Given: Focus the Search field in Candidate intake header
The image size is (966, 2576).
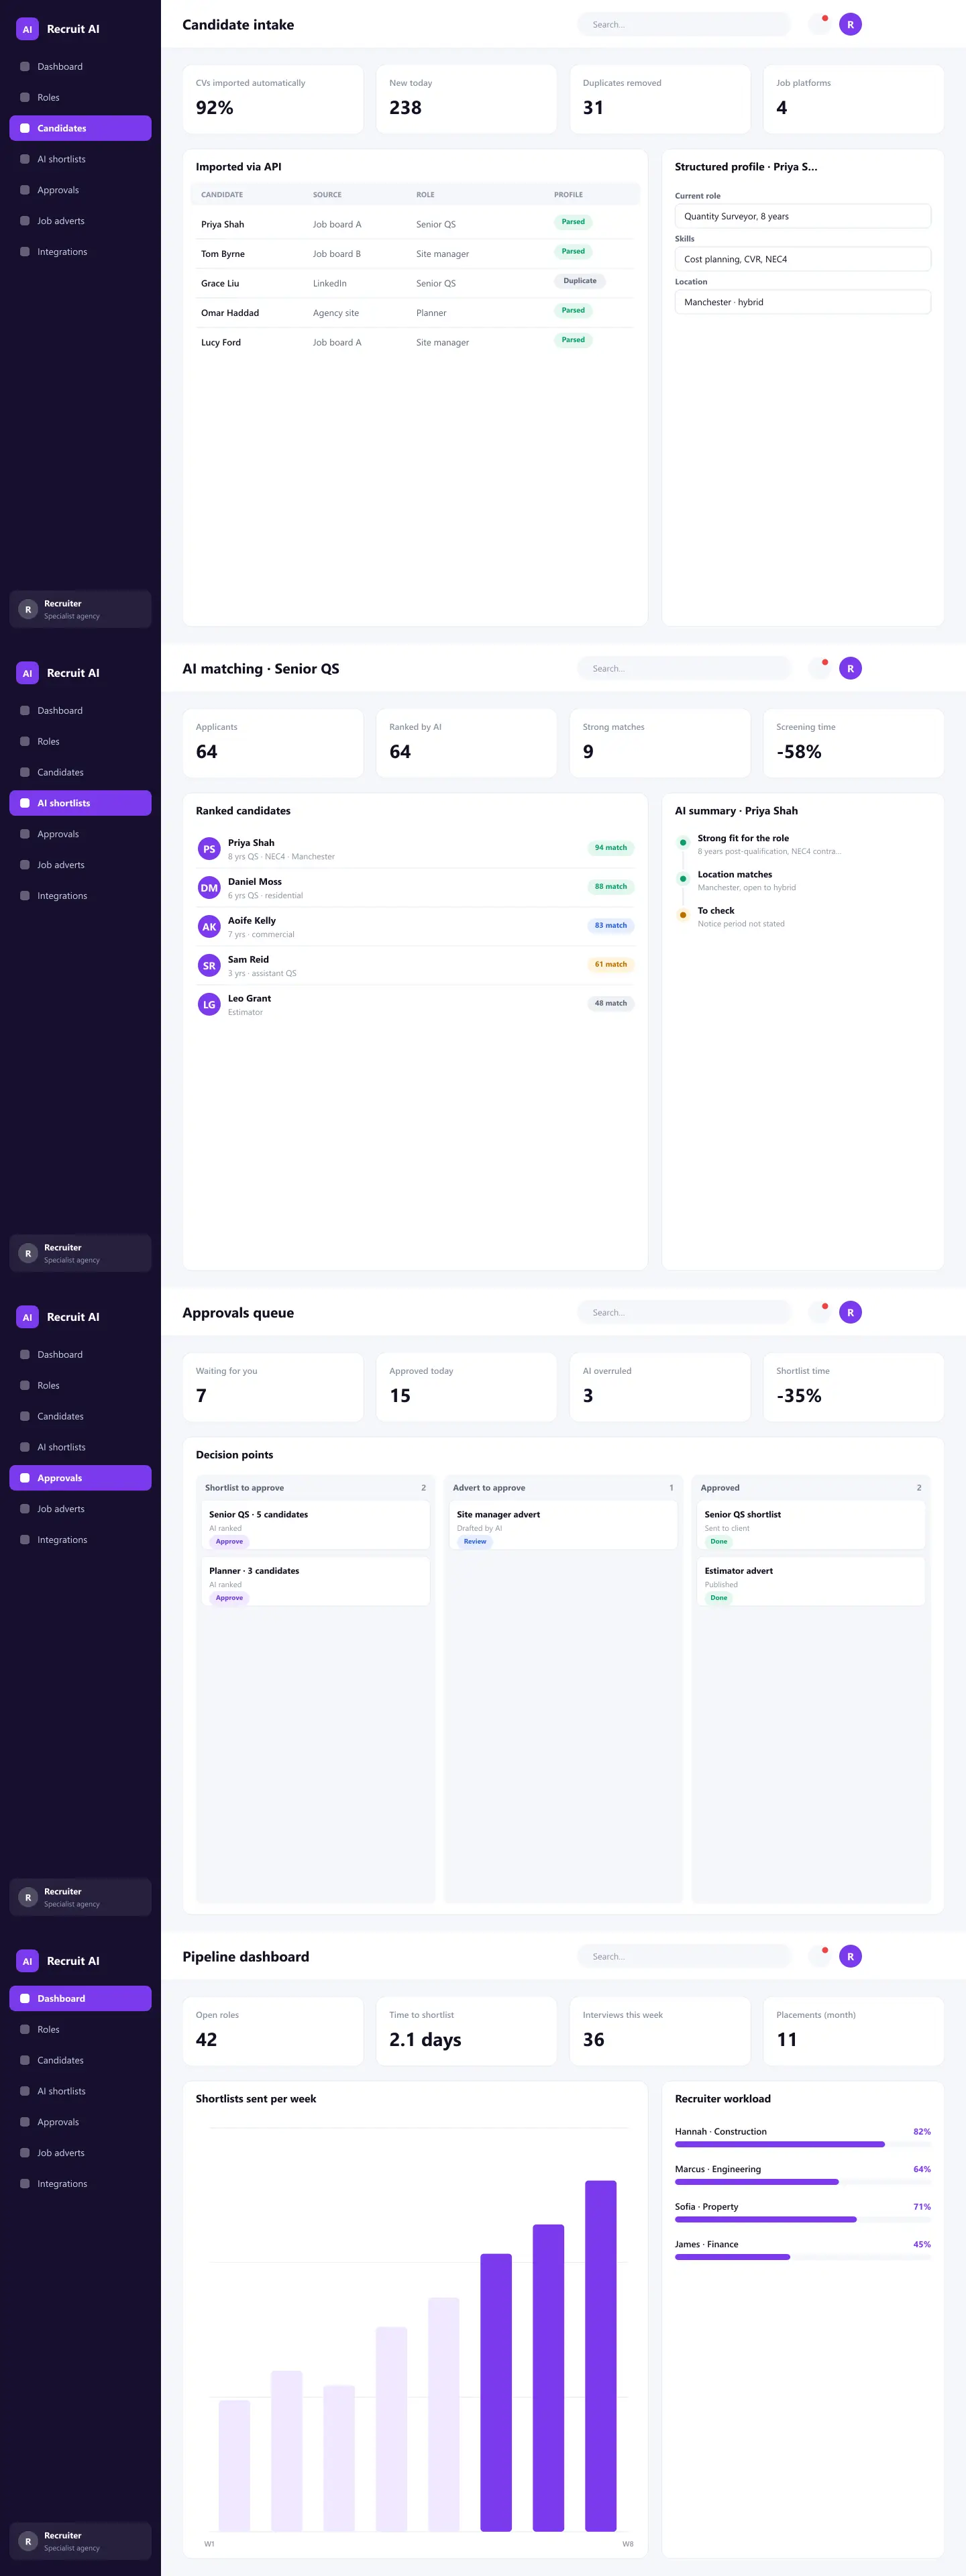Looking at the screenshot, I should coord(684,24).
